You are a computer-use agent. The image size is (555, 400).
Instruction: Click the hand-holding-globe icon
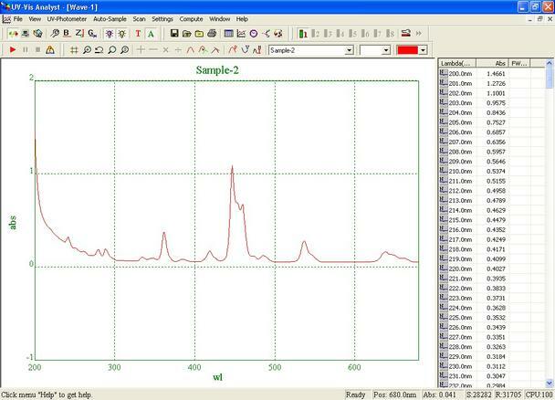(37, 34)
